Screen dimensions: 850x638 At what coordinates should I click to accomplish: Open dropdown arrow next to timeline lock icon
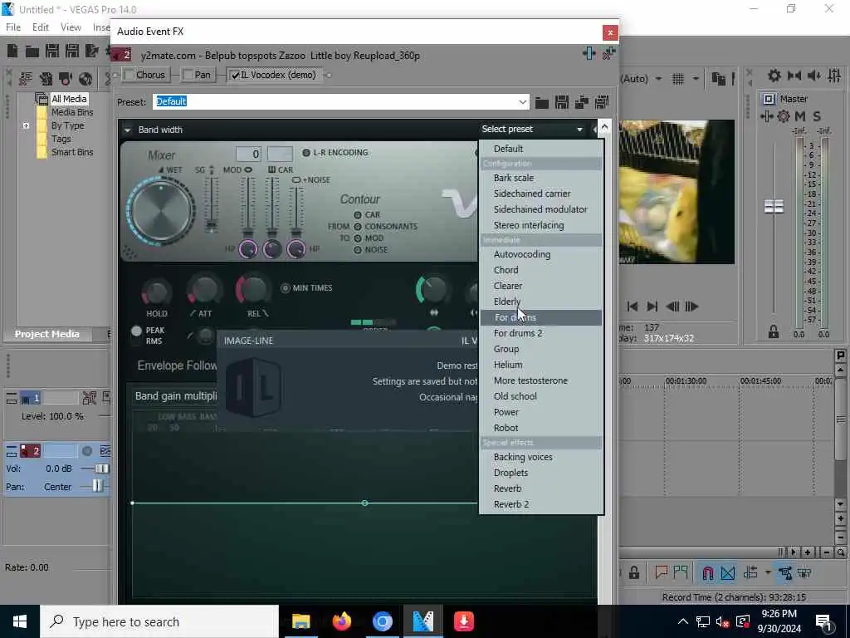768,573
